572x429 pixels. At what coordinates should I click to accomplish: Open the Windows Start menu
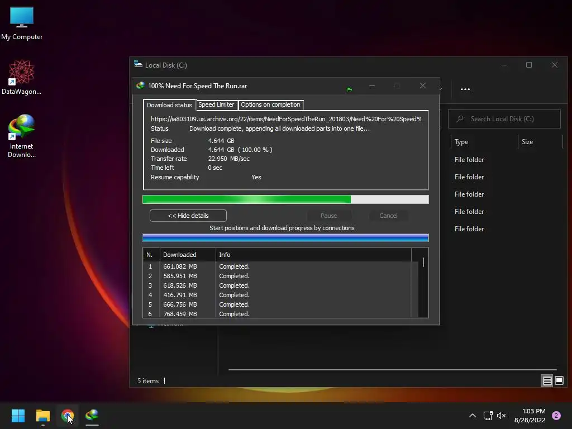tap(18, 416)
